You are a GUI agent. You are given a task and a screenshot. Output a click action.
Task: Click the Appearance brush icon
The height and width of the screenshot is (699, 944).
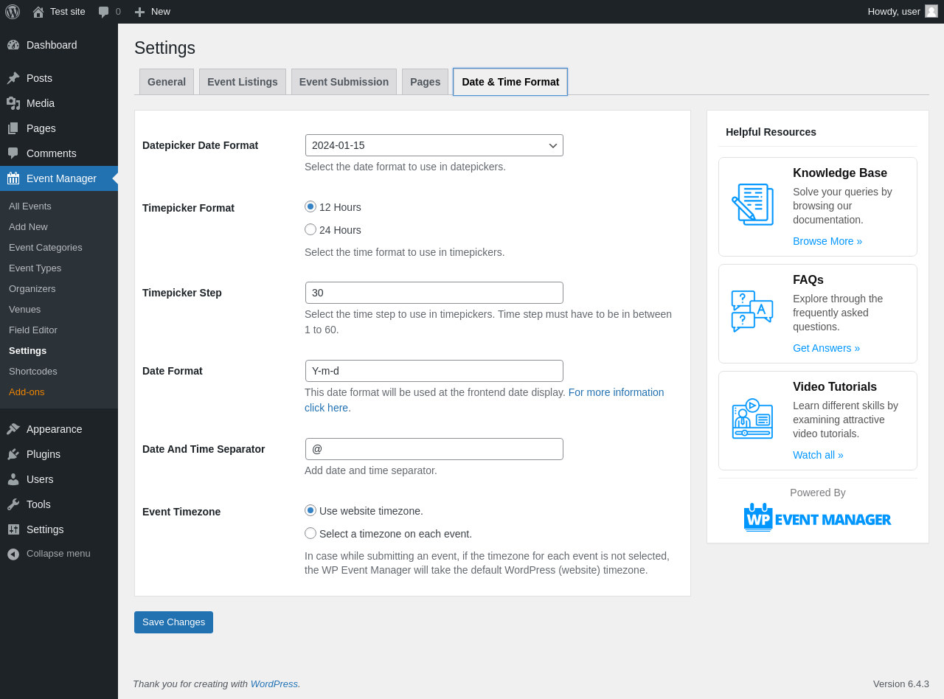(x=13, y=429)
